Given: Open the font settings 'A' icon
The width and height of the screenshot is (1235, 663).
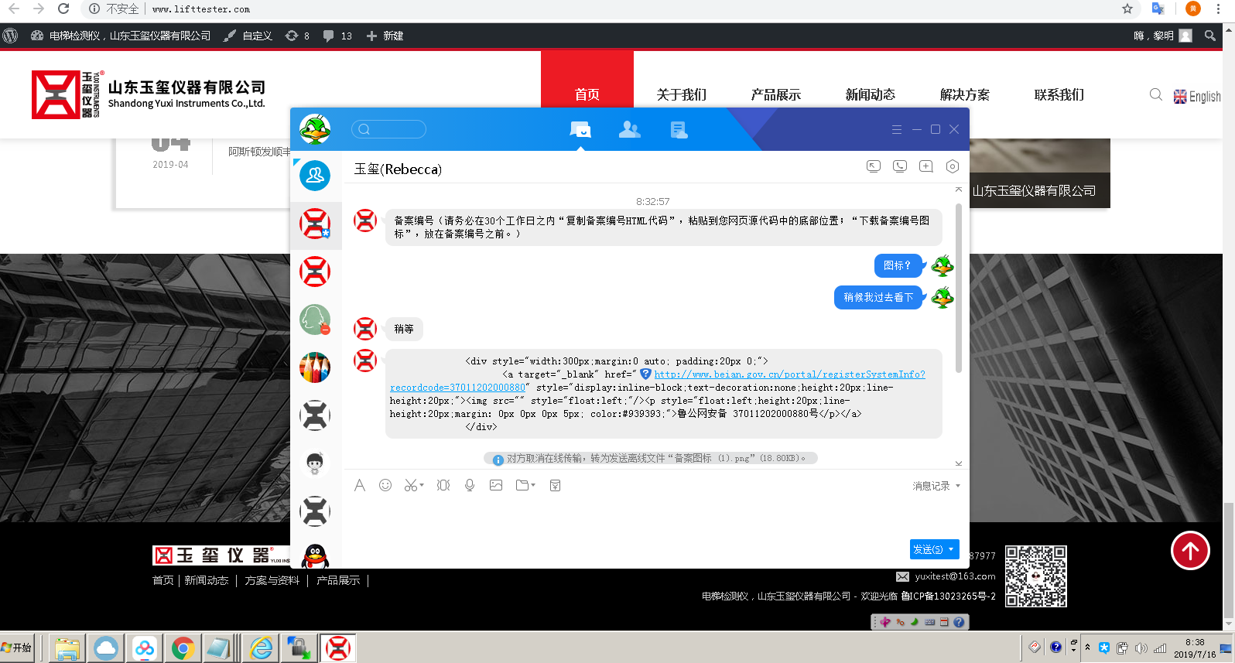Looking at the screenshot, I should point(360,485).
